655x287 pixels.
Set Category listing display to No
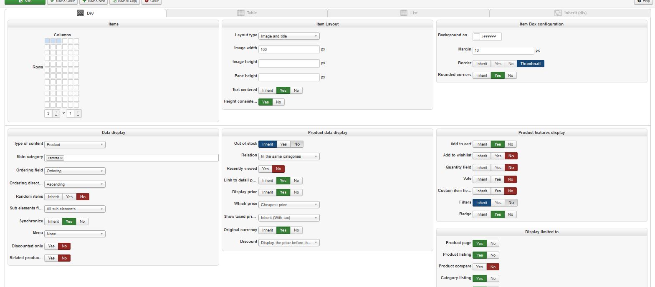tap(493, 279)
